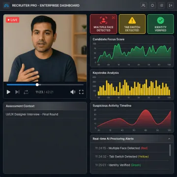
Task: Click the logout icon in header
Action: coord(171,5)
